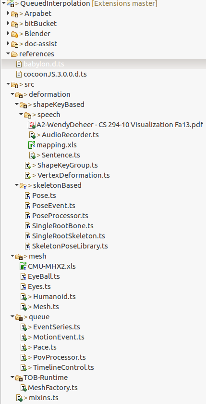
Task: Click the CMU-MHX2.xls spreadsheet icon
Action: click(23, 266)
